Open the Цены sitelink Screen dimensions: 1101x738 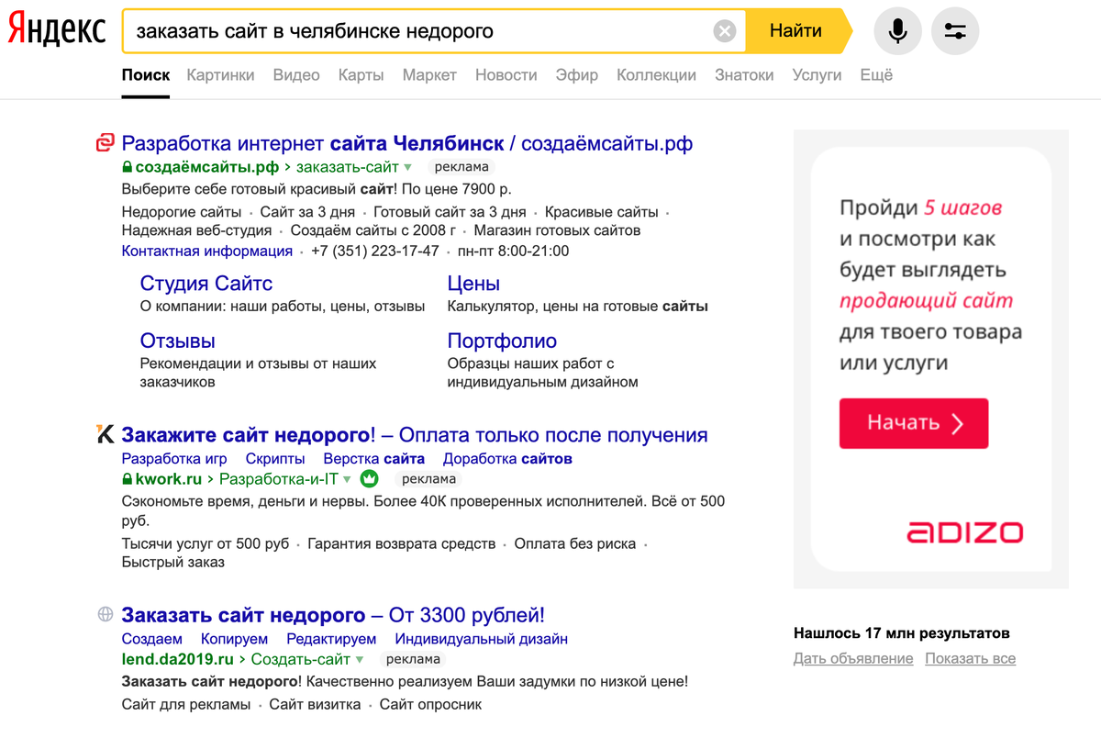tap(473, 284)
